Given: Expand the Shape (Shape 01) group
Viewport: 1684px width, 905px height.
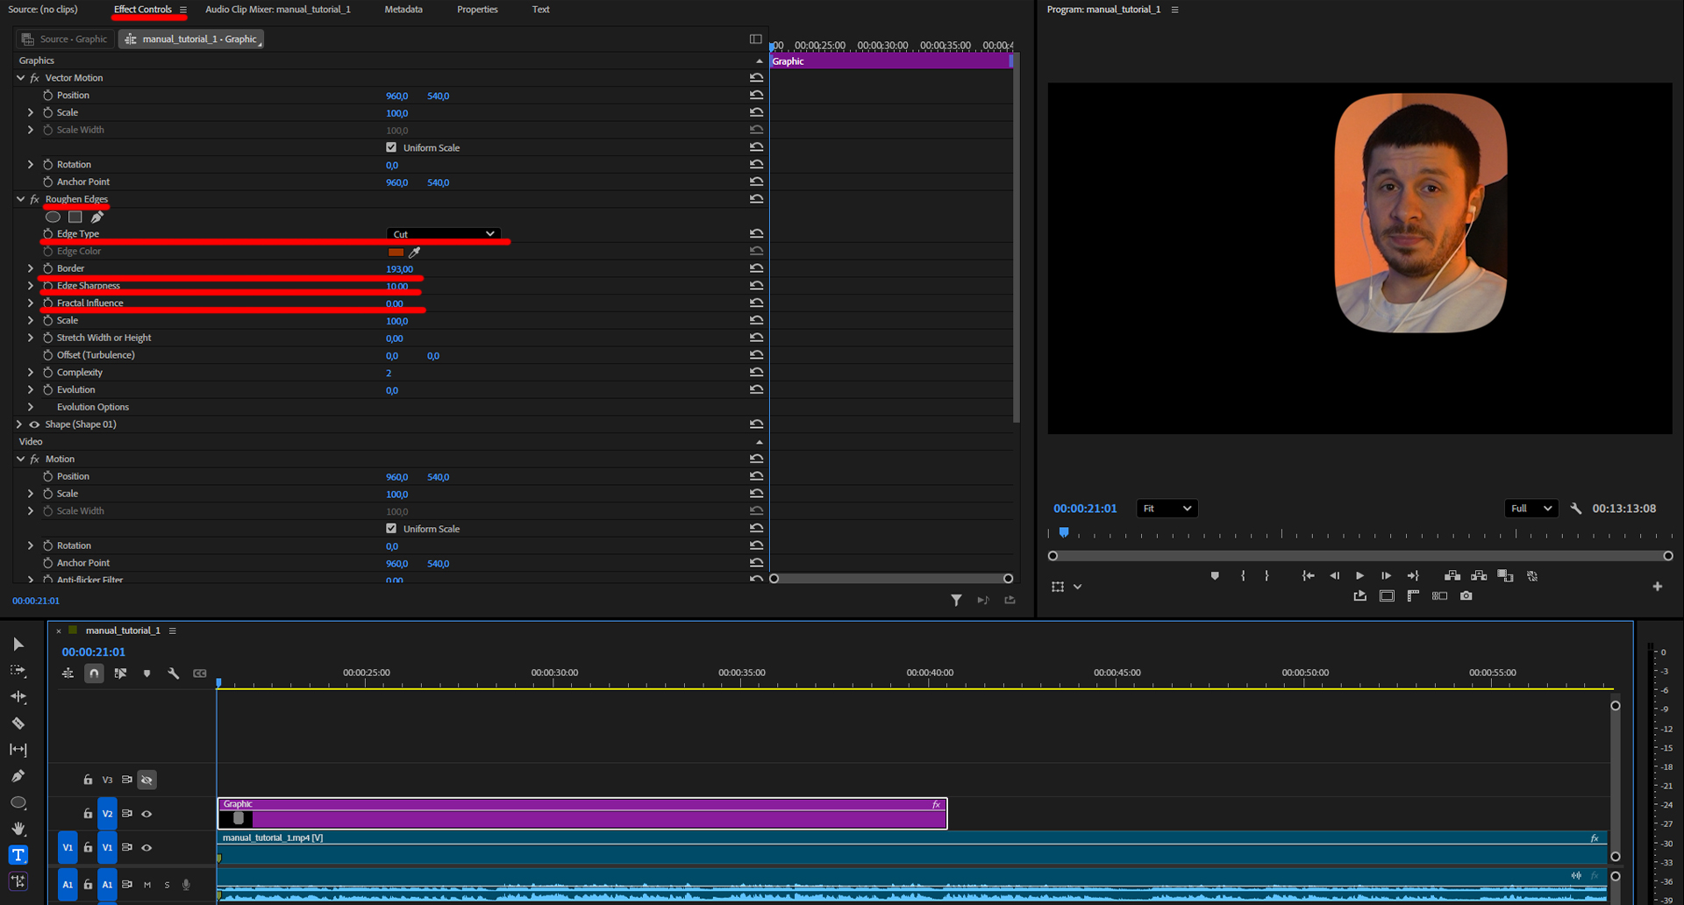Looking at the screenshot, I should (x=19, y=424).
